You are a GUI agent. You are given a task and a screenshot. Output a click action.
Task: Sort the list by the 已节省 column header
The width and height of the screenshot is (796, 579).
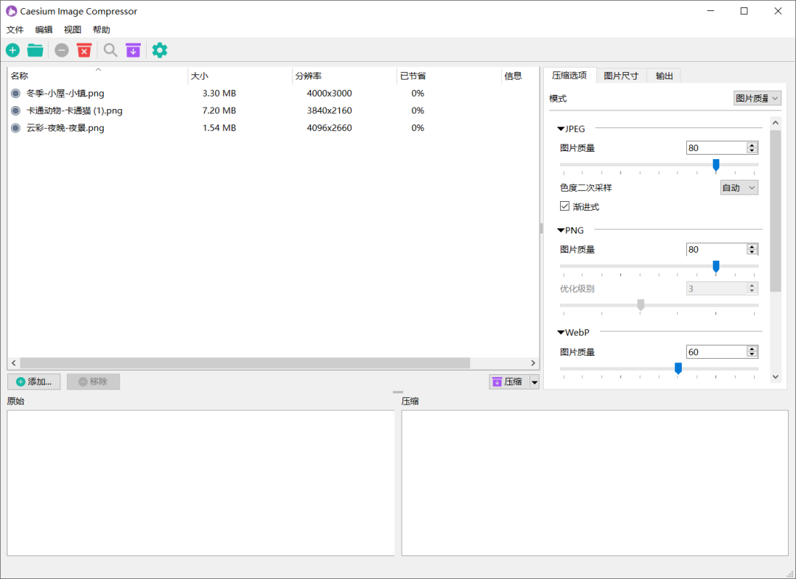pyautogui.click(x=449, y=76)
